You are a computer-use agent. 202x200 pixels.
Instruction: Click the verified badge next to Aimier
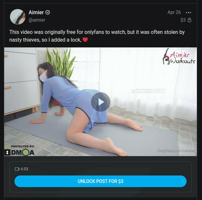48,12
